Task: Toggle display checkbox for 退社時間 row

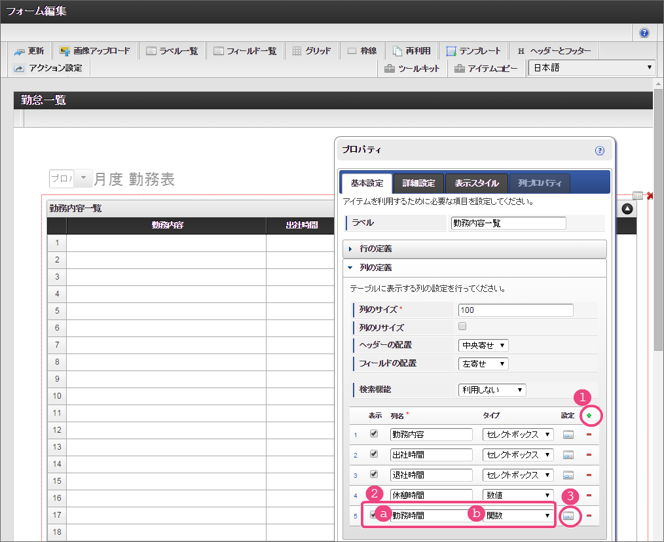Action: point(374,474)
